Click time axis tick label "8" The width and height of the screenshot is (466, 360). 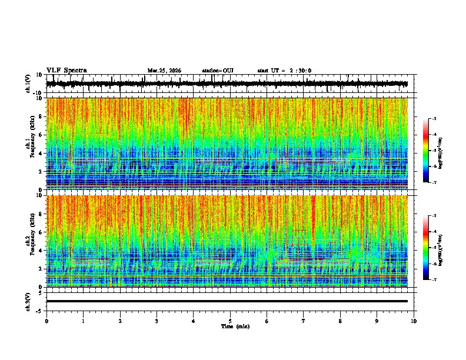point(340,321)
